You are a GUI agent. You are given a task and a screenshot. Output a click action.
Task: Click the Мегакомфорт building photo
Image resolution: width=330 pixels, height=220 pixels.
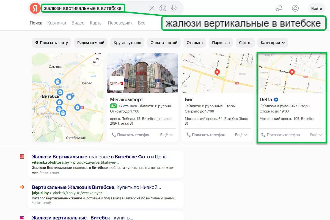tap(142, 73)
